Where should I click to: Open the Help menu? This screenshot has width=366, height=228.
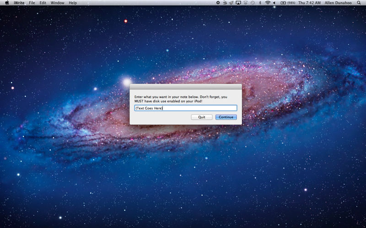73,3
